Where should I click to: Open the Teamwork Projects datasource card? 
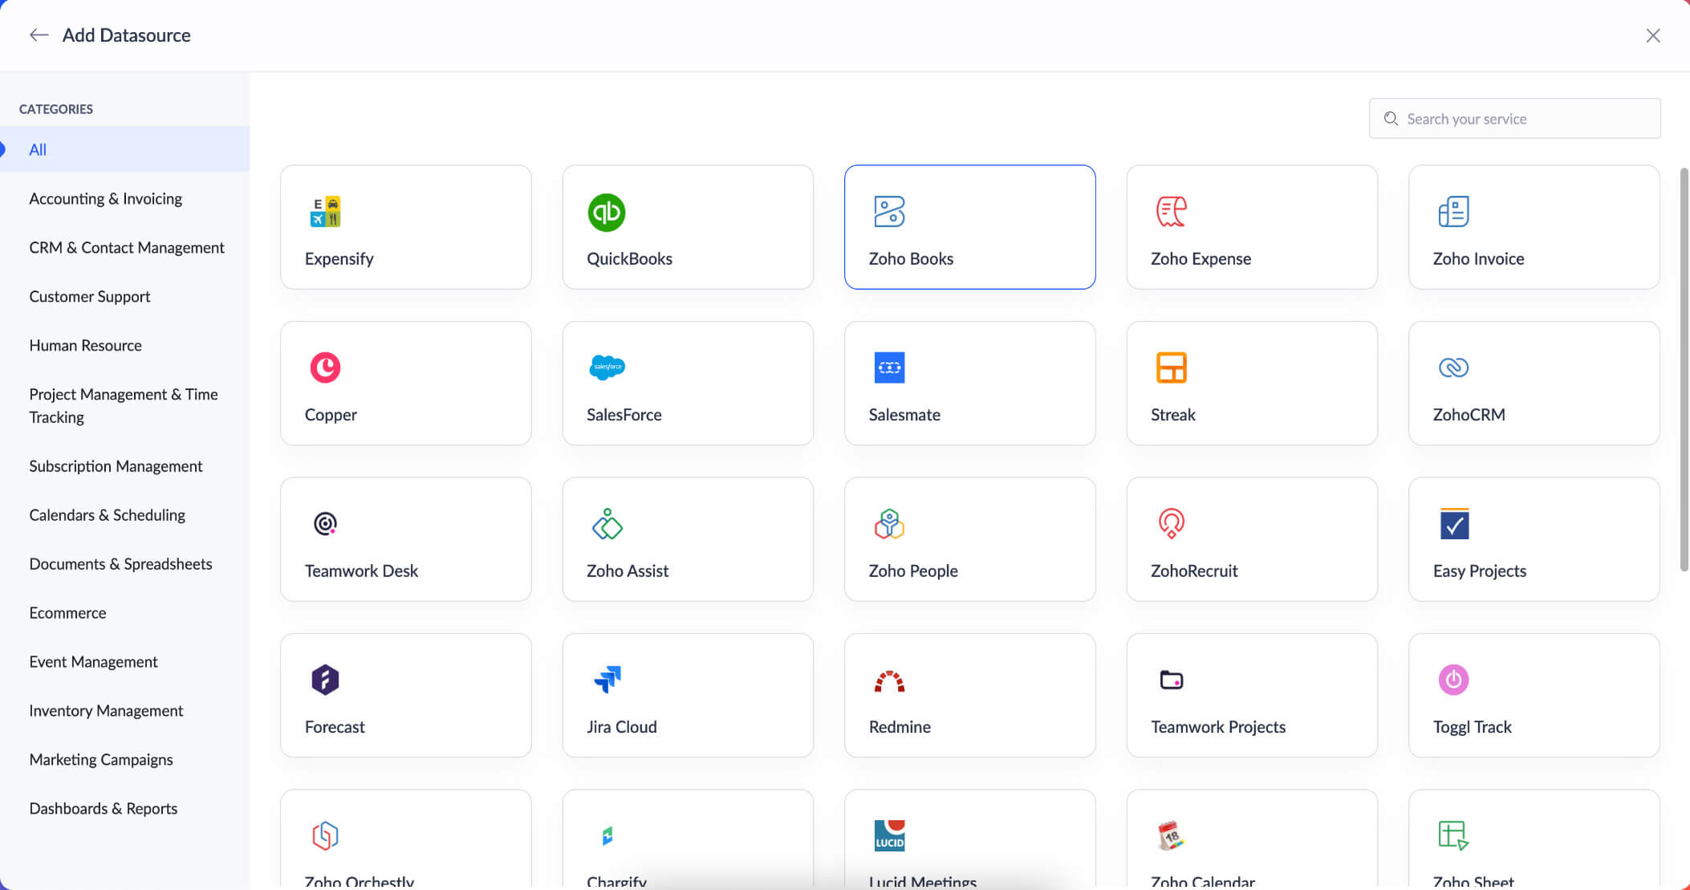click(x=1251, y=695)
